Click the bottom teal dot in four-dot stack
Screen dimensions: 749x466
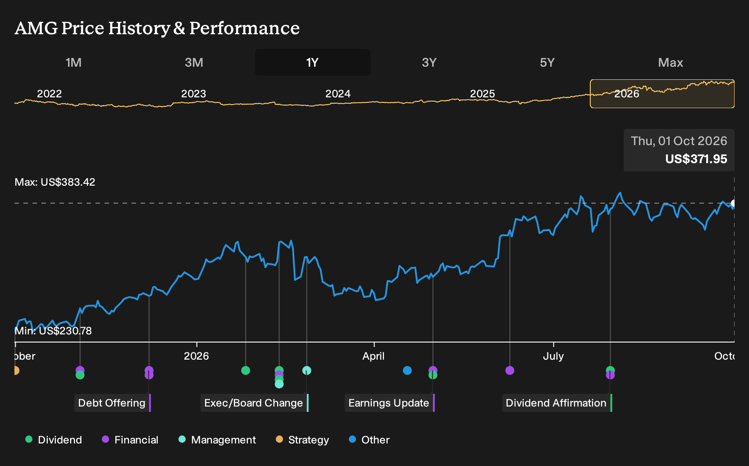coord(279,384)
